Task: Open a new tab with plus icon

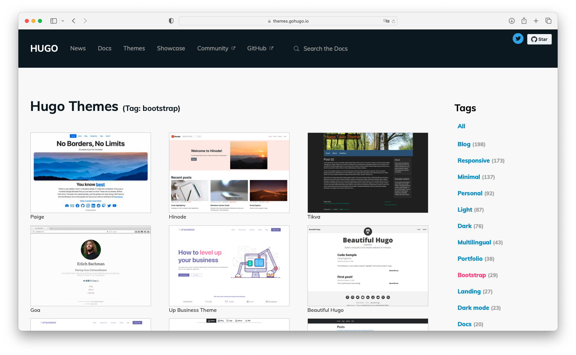Action: tap(536, 21)
